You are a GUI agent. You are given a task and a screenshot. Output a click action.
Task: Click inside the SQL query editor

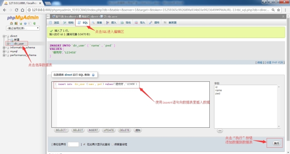click(x=130, y=104)
